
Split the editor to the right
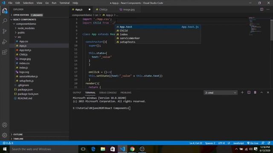261,9
